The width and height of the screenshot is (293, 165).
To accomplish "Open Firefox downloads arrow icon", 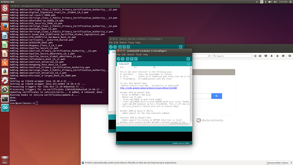I will [x=272, y=56].
